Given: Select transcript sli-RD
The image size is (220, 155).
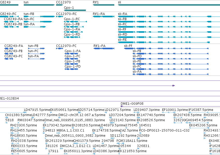Looking at the screenshot, I should pos(169,37).
